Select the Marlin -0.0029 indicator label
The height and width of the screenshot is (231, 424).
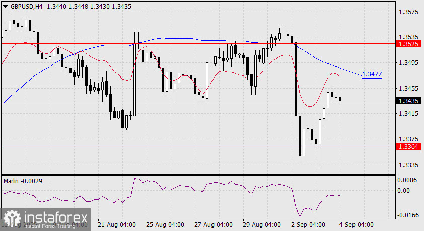pos(23,181)
